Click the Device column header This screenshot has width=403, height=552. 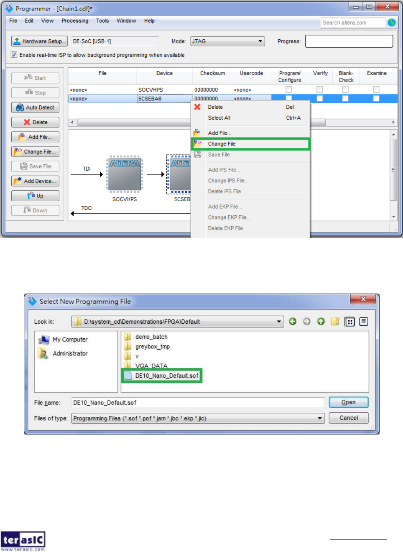click(x=164, y=73)
